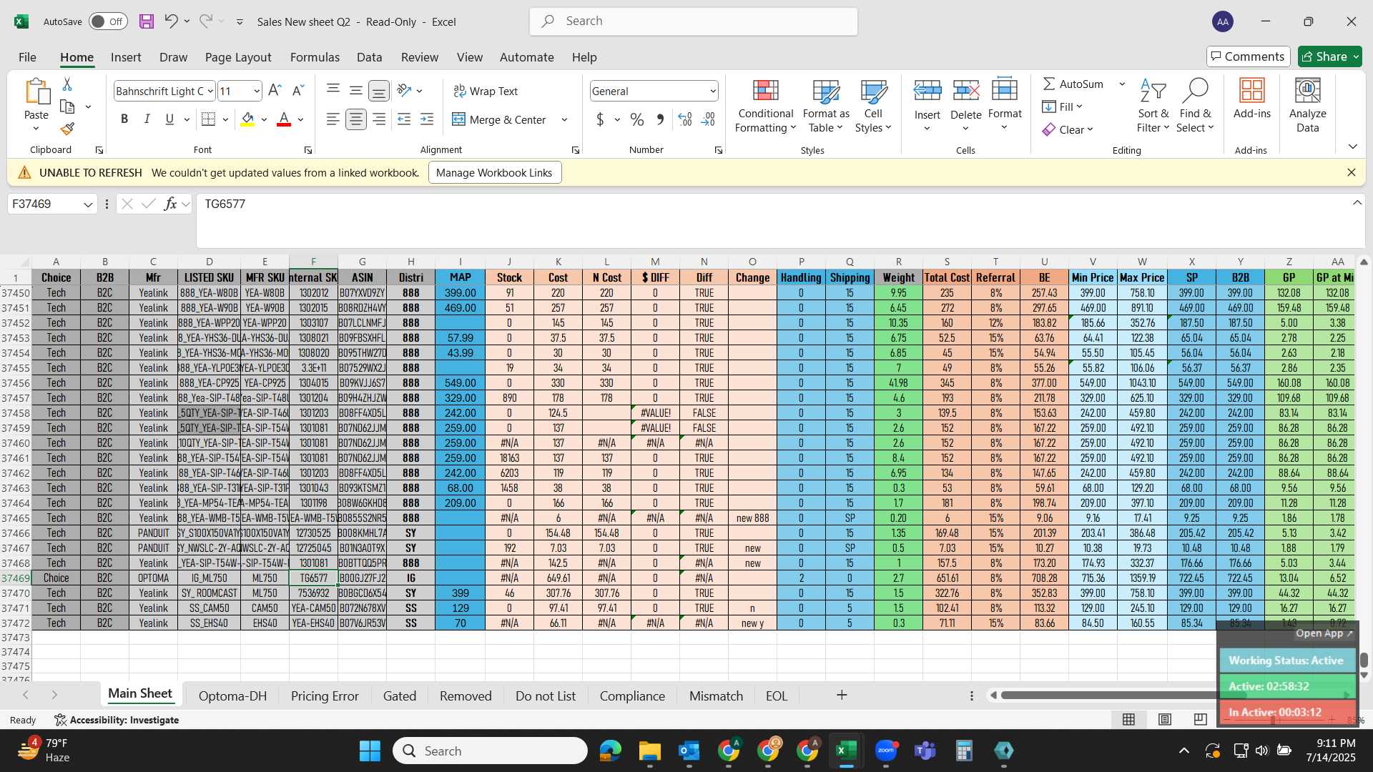Expand the Name Box dropdown
The width and height of the screenshot is (1373, 772).
coord(88,204)
